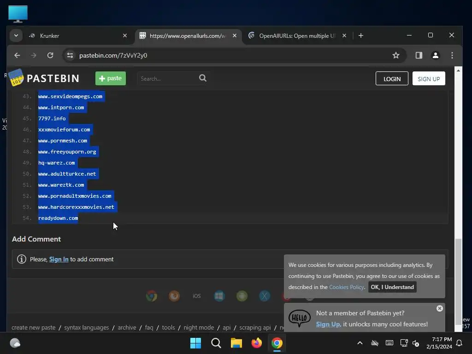Click line 51 text www.wareztk.com

(x=61, y=185)
